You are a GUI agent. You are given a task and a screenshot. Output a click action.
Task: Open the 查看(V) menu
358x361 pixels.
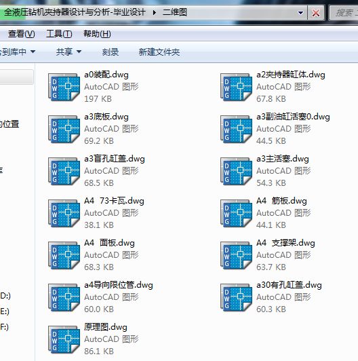click(x=22, y=34)
